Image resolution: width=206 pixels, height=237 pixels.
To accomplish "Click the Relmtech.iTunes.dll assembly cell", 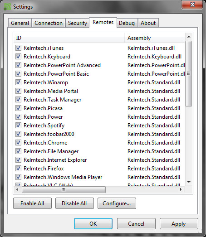I will click(x=151, y=48).
